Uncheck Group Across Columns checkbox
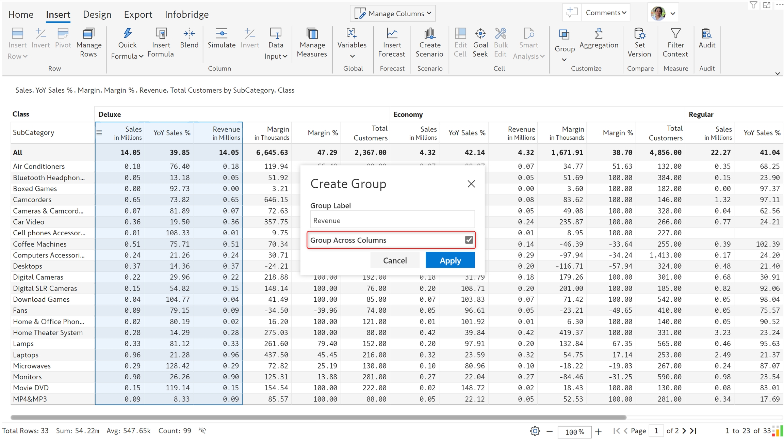Viewport: 784px width, 440px height. click(x=469, y=240)
